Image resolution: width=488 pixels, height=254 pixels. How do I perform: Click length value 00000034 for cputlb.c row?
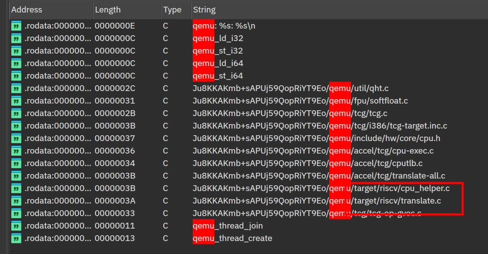tap(115, 163)
